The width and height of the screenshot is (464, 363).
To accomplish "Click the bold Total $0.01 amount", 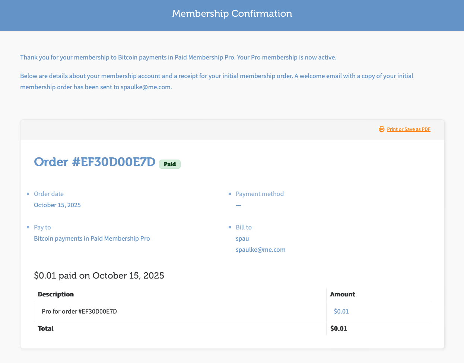I will 339,328.
